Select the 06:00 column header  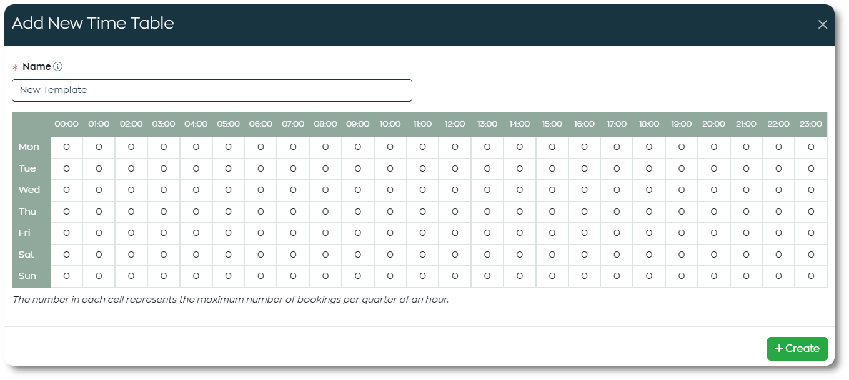tap(261, 124)
